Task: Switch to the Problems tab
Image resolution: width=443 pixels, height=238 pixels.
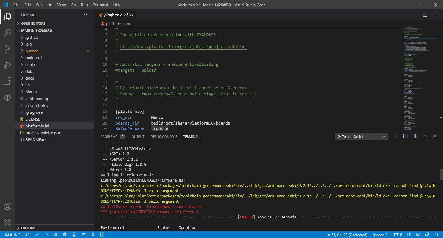Action: coord(113,137)
